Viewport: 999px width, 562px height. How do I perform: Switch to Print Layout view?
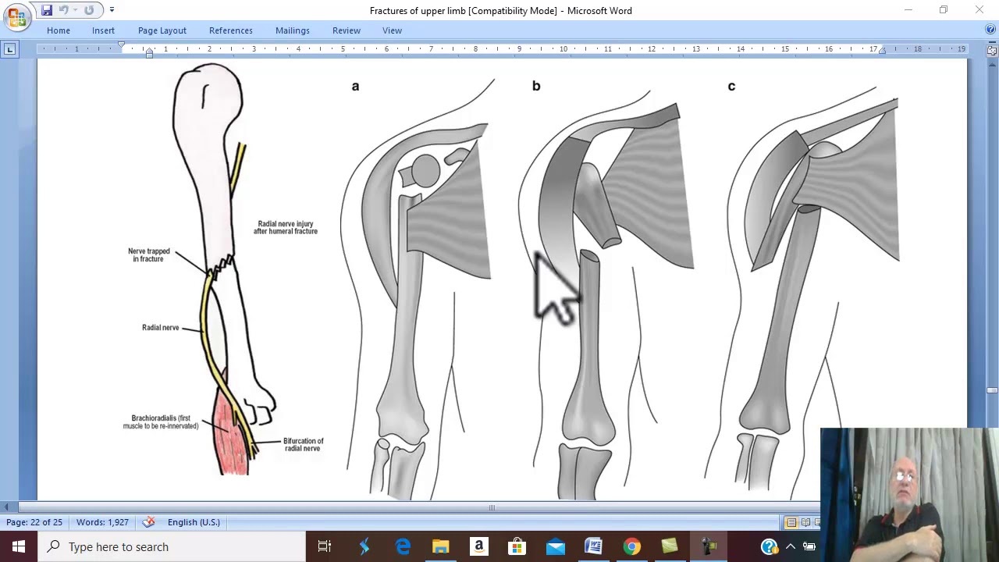point(791,522)
